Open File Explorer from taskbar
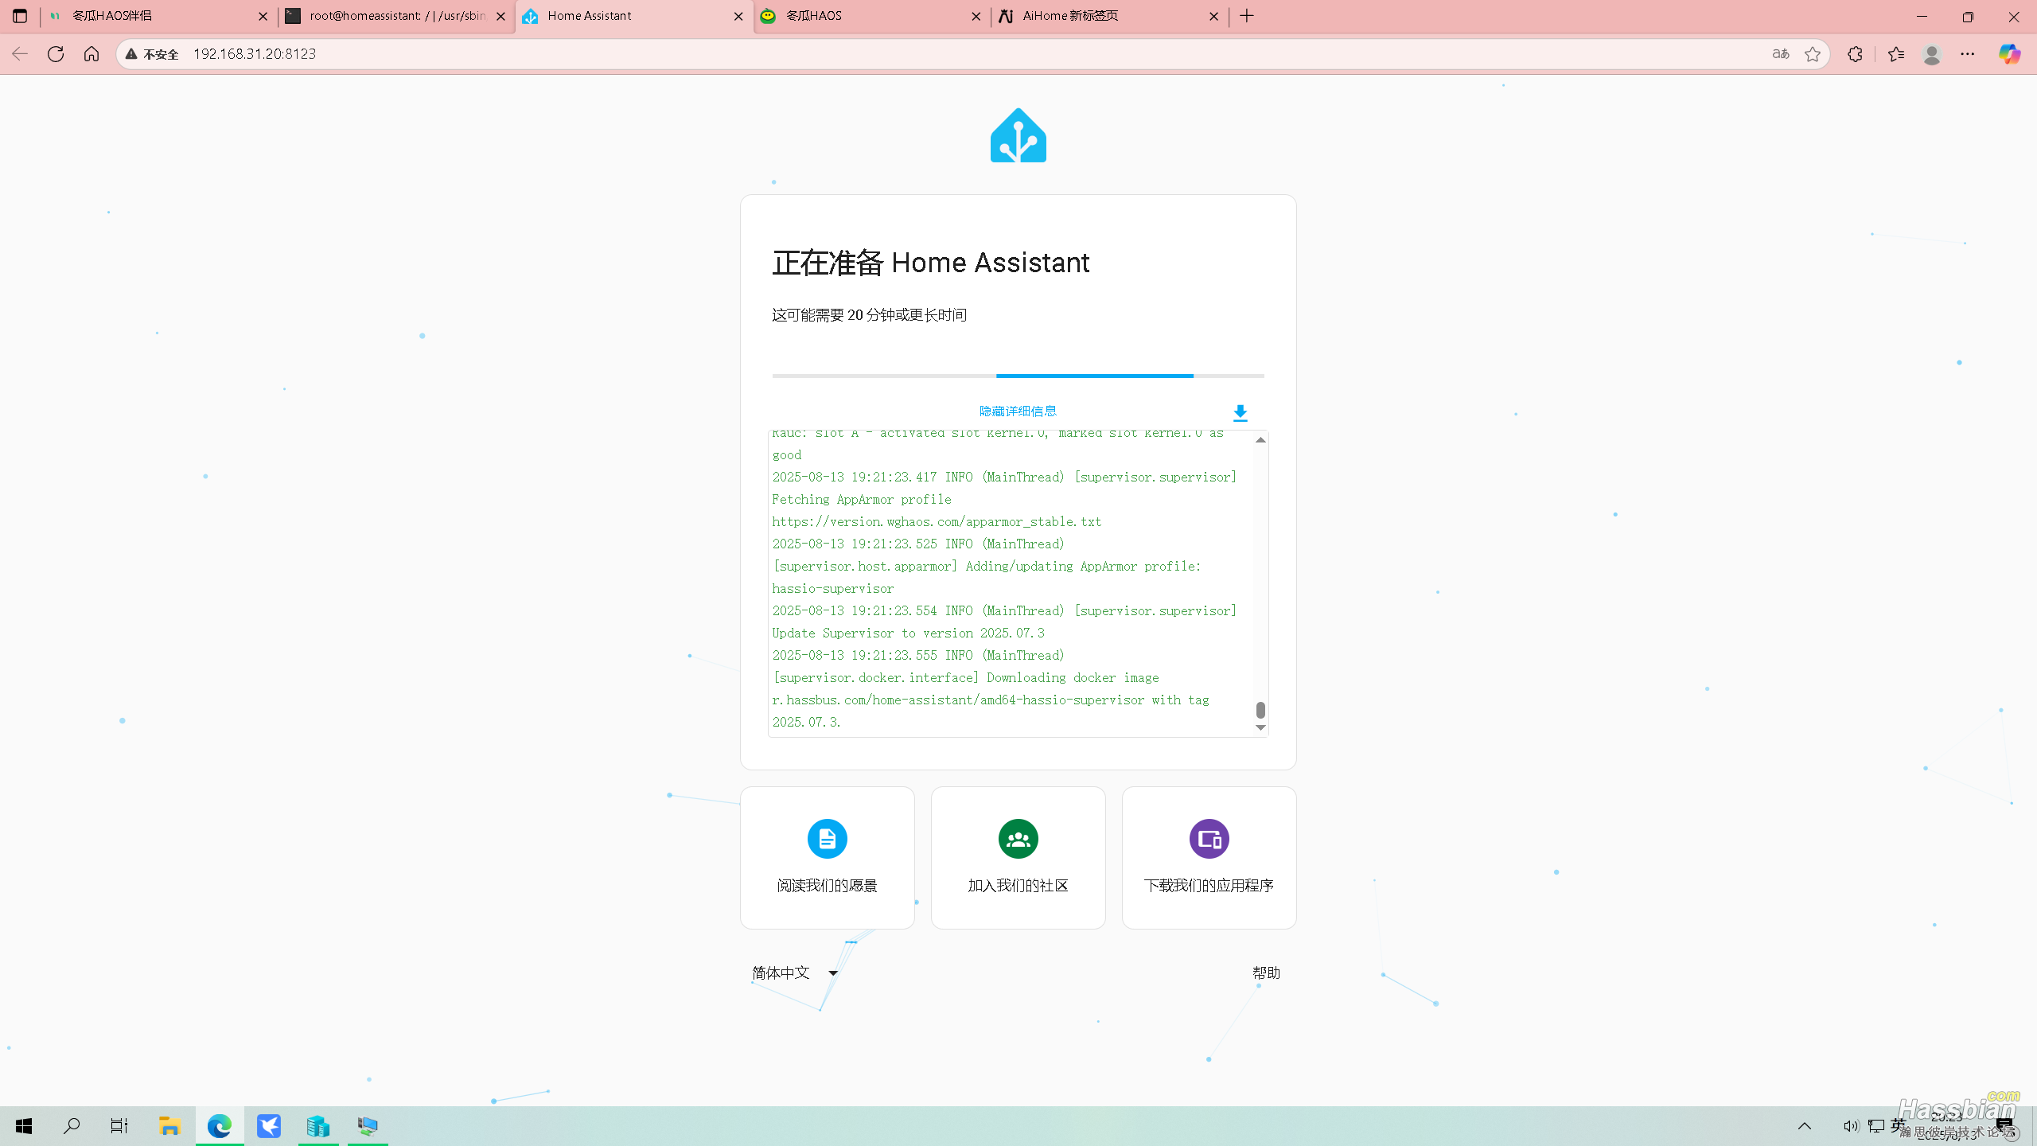This screenshot has height=1146, width=2037. click(x=169, y=1126)
